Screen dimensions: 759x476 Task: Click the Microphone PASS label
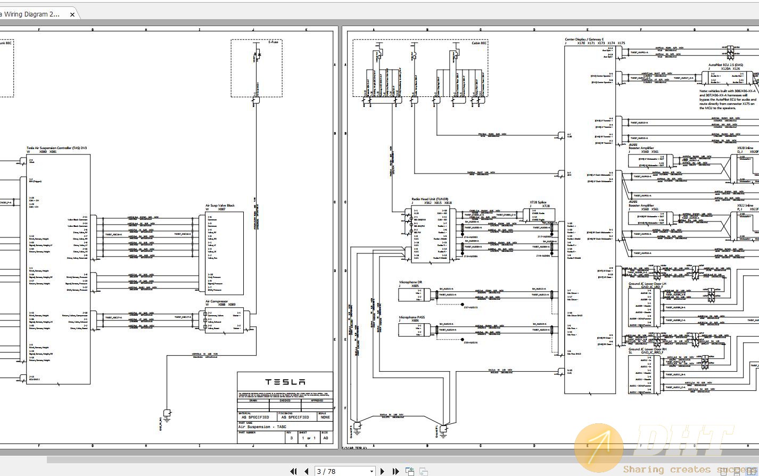(412, 317)
